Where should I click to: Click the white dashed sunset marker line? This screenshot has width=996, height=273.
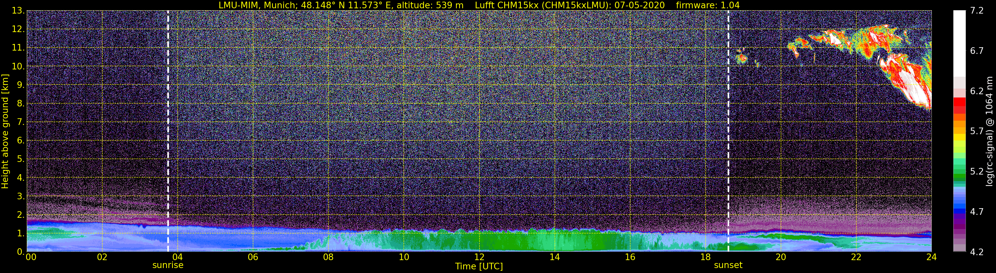728,131
